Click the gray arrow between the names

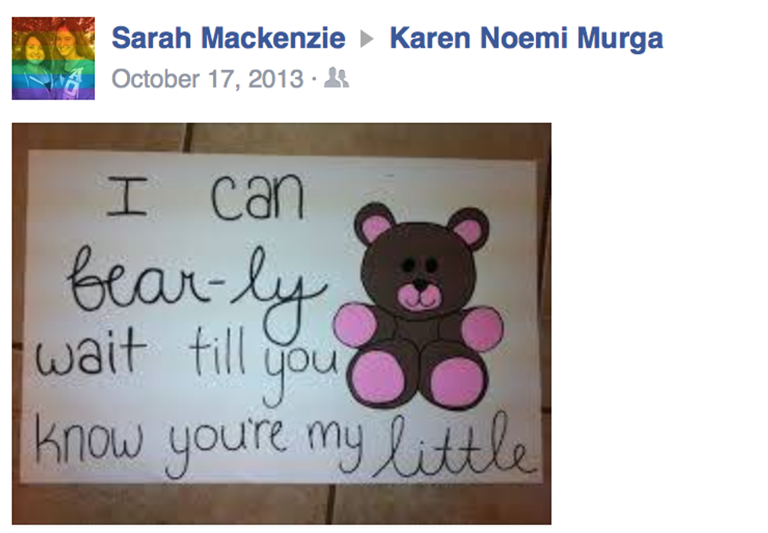pos(367,38)
